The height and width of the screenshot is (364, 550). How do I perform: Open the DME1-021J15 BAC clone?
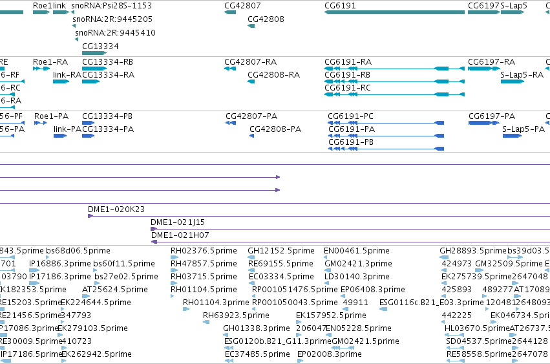pos(350,230)
